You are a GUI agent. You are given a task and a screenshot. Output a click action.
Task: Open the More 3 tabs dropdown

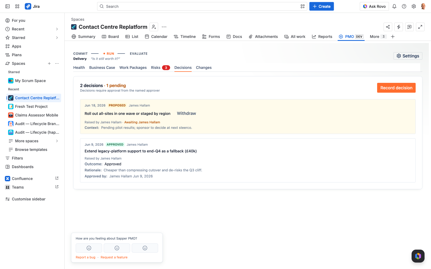click(x=378, y=37)
